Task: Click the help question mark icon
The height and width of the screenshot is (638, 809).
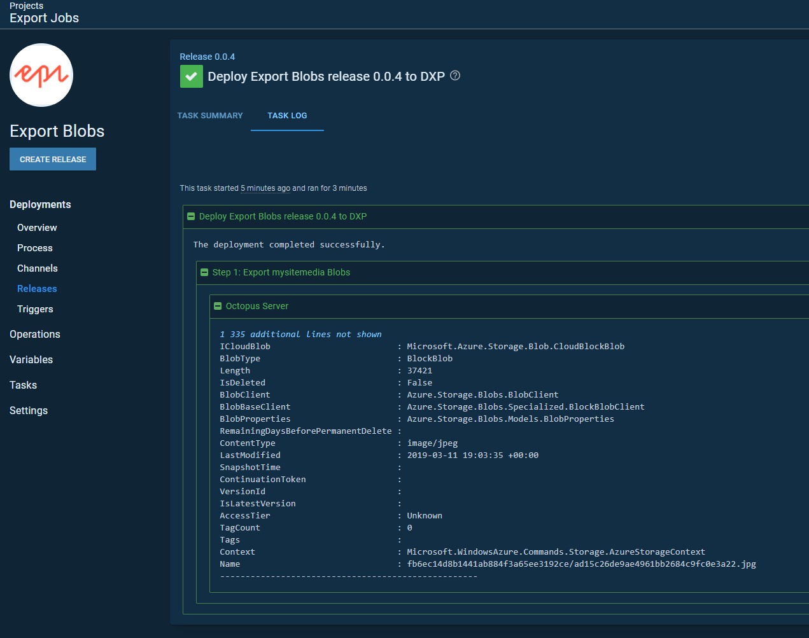Action: (x=455, y=76)
